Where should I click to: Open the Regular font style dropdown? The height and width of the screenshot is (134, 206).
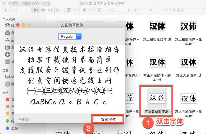pyautogui.click(x=70, y=36)
